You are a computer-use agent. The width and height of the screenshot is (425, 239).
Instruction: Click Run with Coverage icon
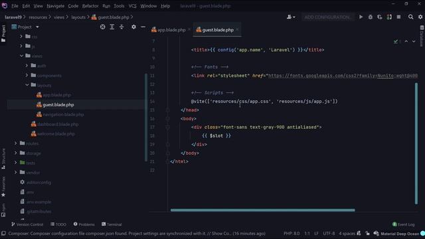tap(380, 17)
